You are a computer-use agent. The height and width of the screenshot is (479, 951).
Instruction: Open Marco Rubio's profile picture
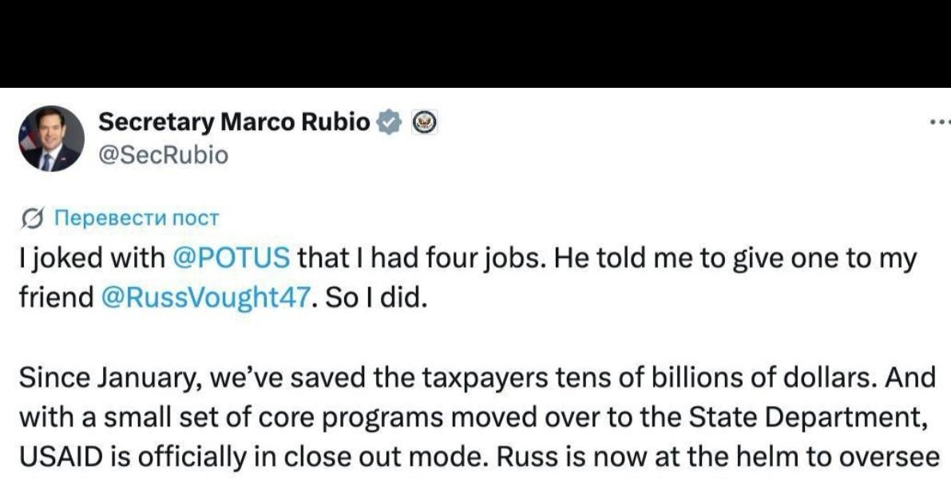pos(51,138)
